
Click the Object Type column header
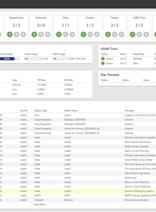(41, 111)
